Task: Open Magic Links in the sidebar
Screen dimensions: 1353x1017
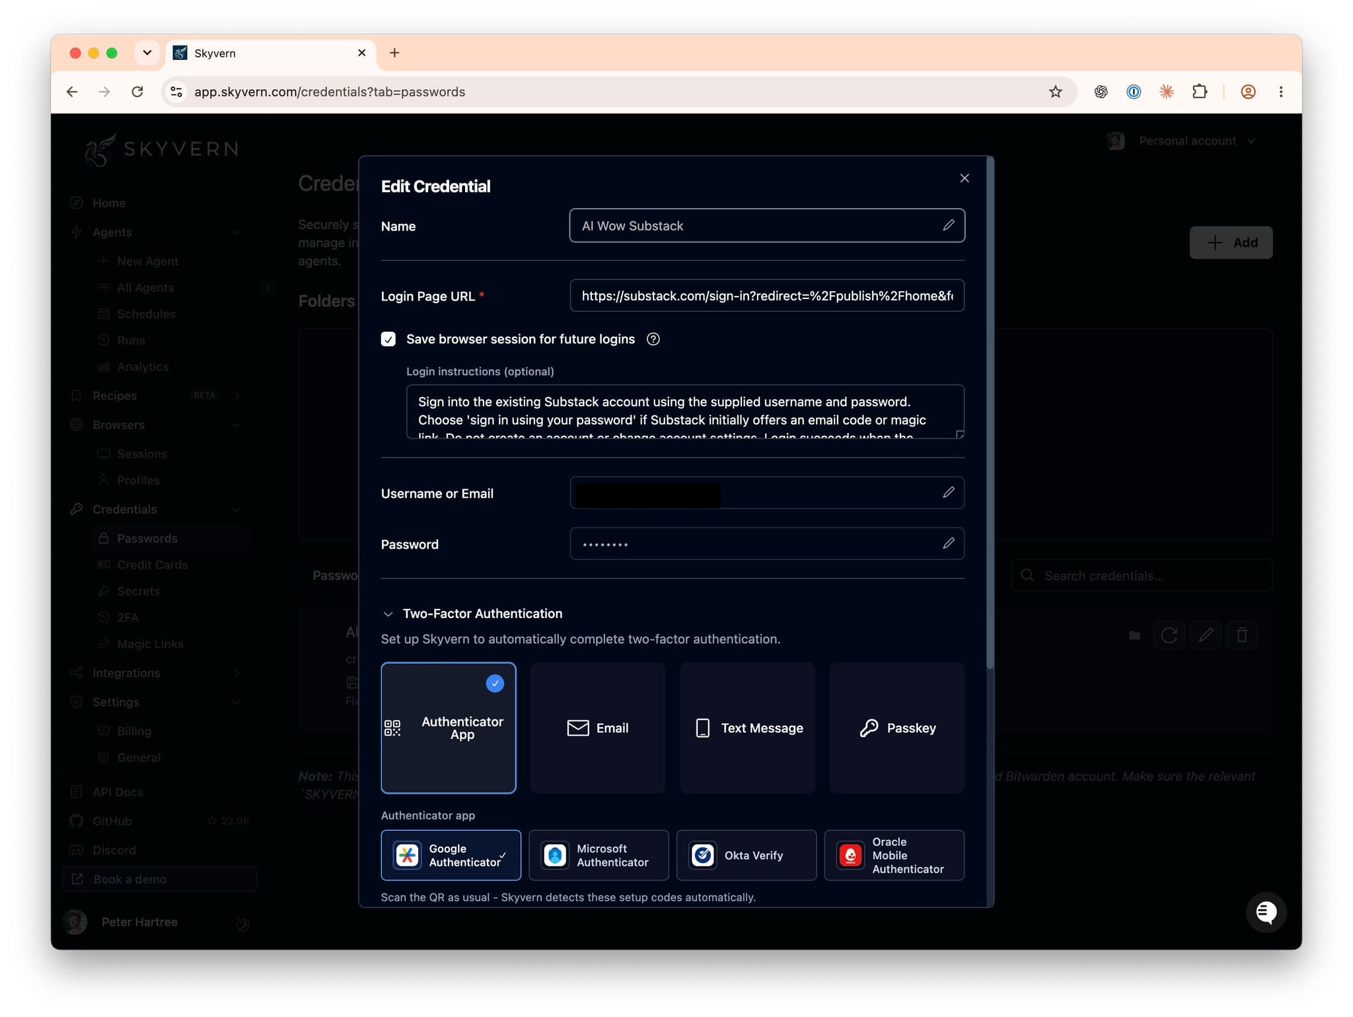Action: point(150,644)
